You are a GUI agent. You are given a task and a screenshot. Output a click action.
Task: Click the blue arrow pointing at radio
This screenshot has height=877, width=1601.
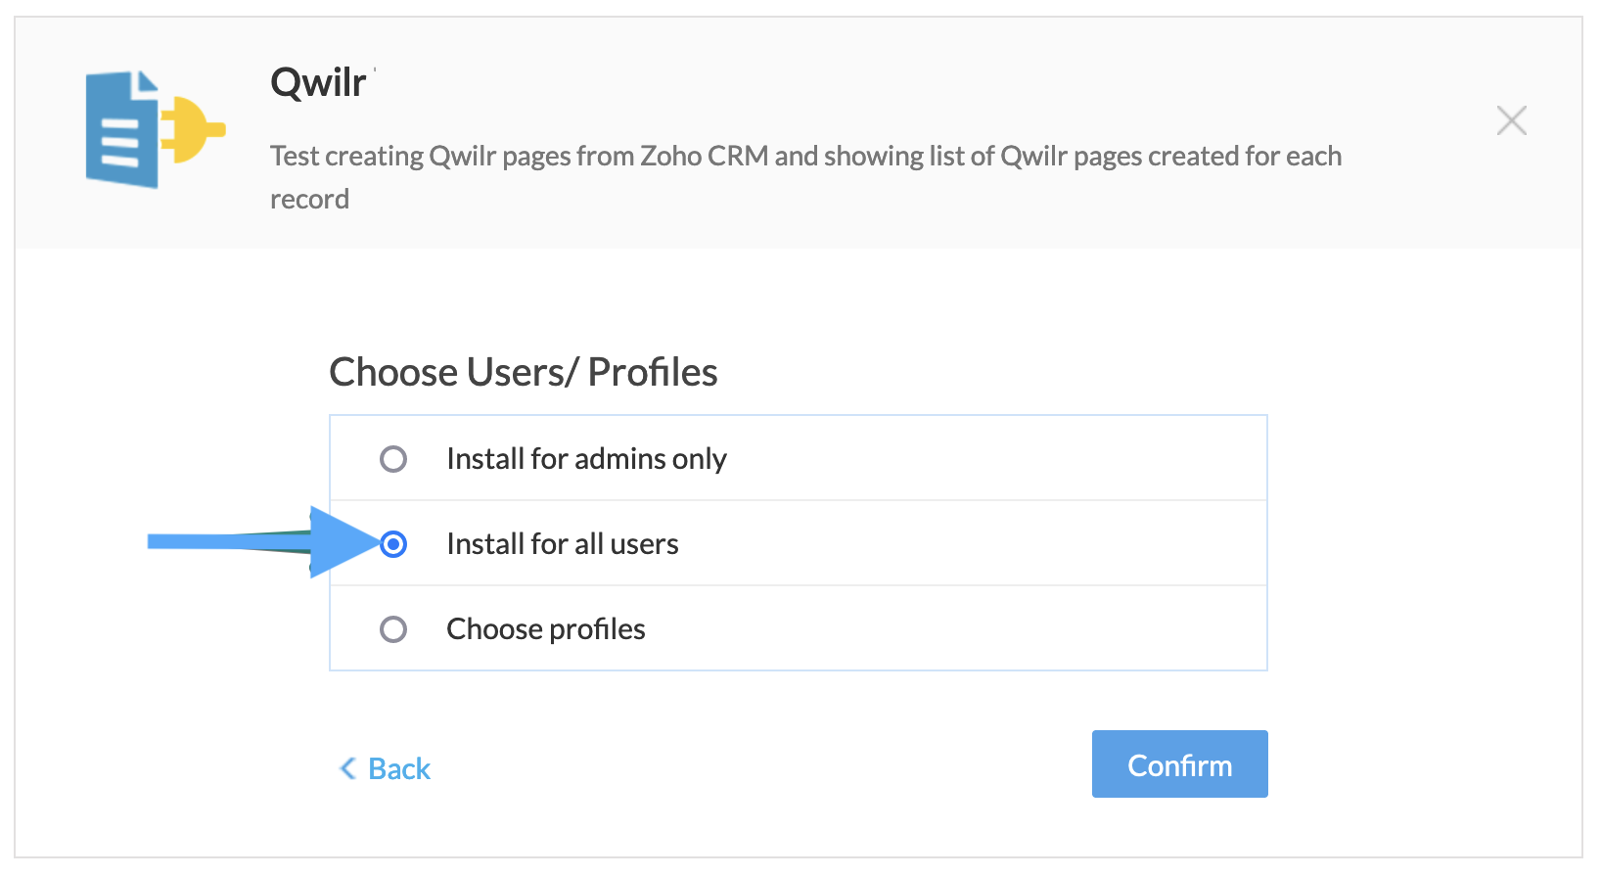(x=264, y=542)
